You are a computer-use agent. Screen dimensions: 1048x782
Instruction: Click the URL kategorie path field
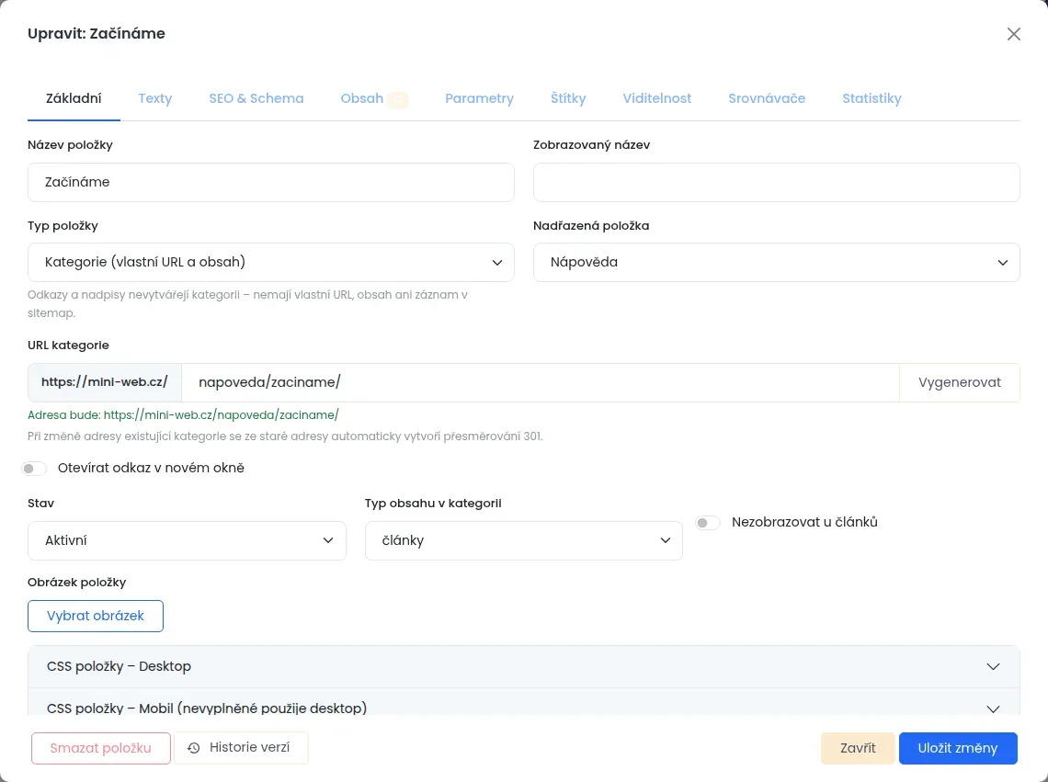point(540,382)
